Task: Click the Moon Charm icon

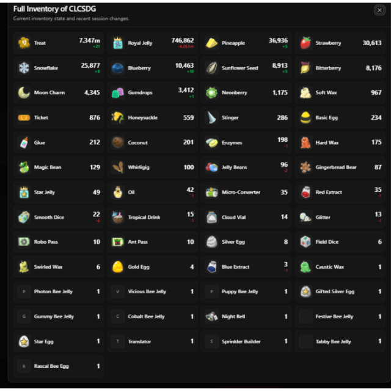Action: [24, 93]
